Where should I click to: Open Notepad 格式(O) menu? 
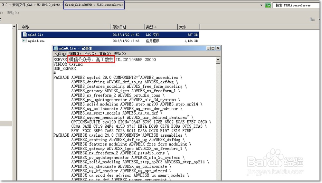[x=90, y=54]
